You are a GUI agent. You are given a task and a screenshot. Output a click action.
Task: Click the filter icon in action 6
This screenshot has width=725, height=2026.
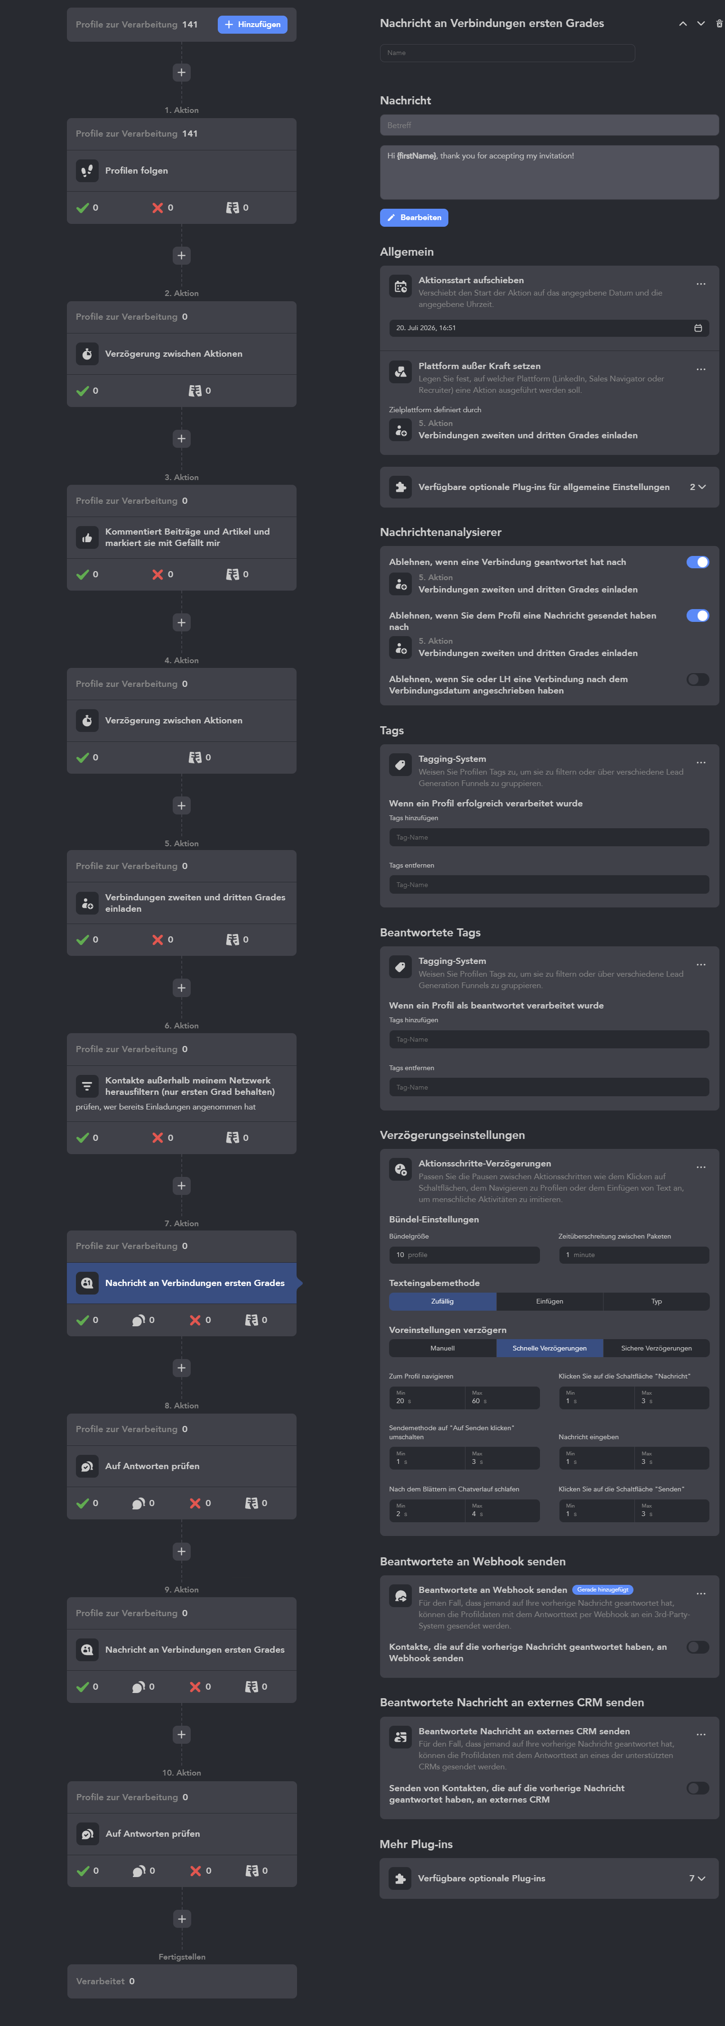pos(87,1086)
